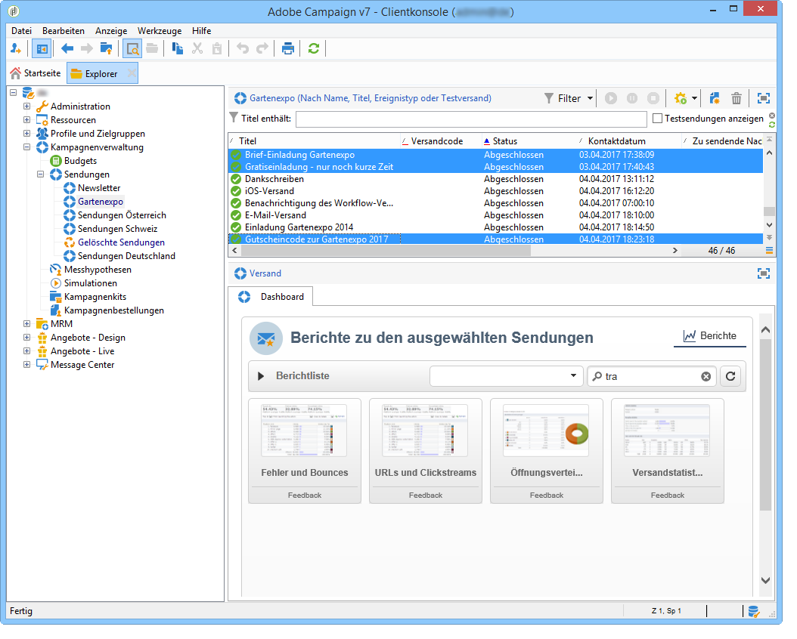Viewport: 797px width, 639px height.
Task: Click the Cut scissors icon
Action: pos(197,49)
